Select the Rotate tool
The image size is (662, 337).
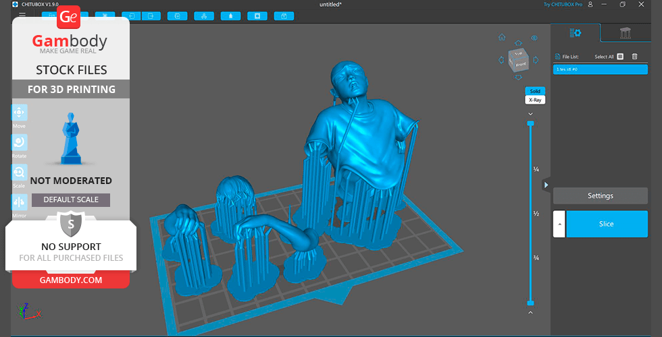pos(20,142)
